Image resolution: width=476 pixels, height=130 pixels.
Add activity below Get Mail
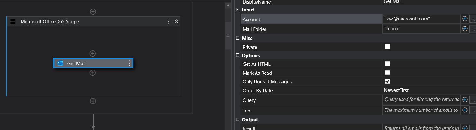coord(93,73)
